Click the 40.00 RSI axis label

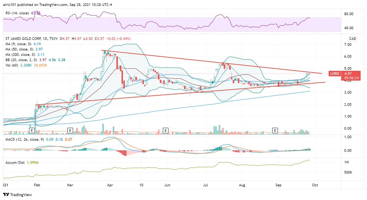(x=349, y=28)
